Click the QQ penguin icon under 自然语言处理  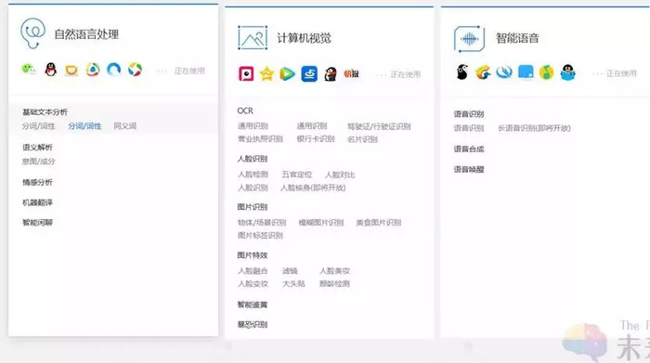pos(50,70)
